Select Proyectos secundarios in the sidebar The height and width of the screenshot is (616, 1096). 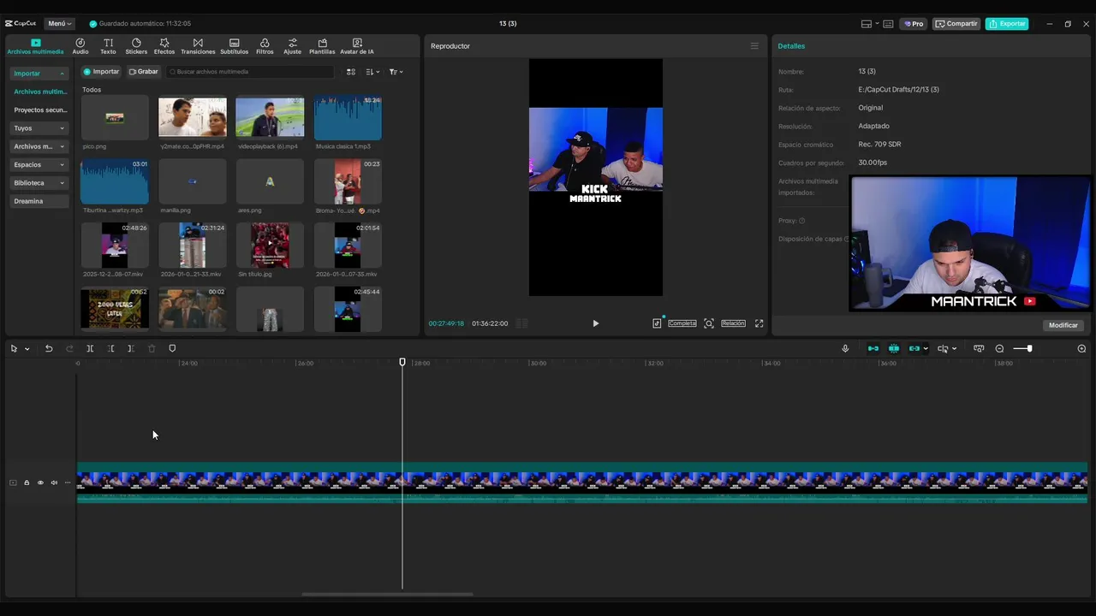(39, 110)
